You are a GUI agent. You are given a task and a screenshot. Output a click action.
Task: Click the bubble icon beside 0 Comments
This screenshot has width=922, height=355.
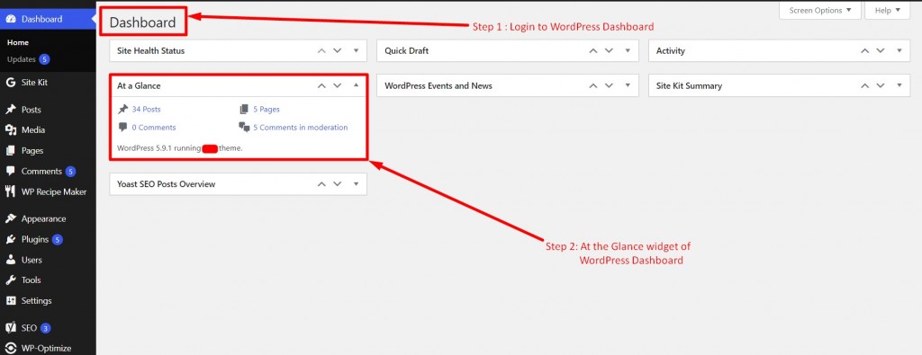tap(122, 128)
